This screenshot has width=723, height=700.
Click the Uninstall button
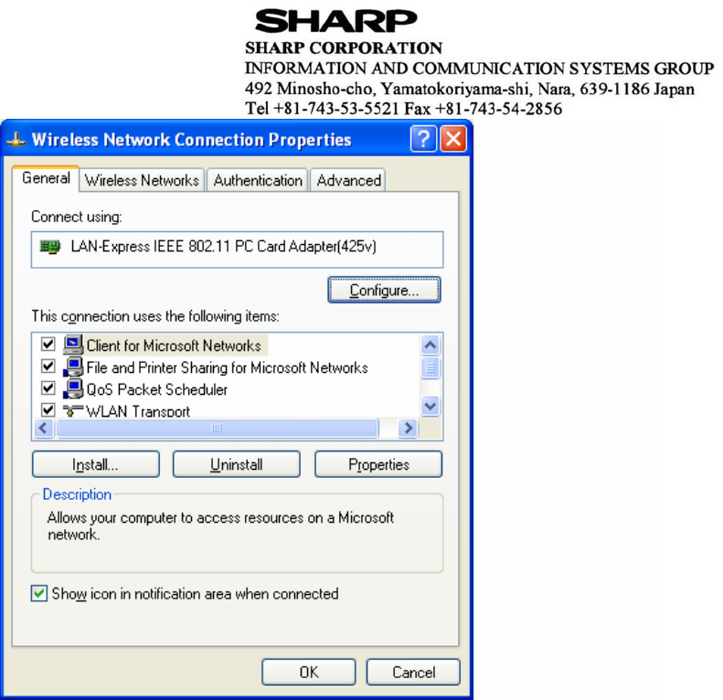[237, 464]
